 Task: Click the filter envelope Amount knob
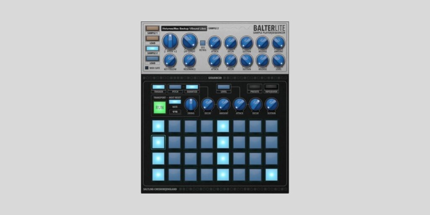(278, 43)
